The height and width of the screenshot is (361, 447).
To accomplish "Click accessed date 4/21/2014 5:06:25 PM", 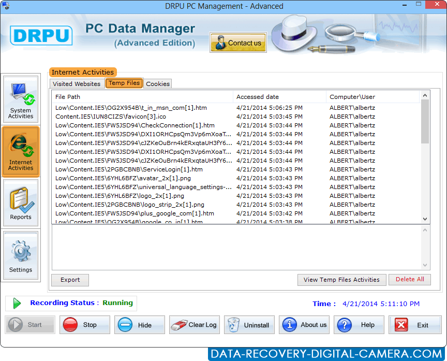I will pyautogui.click(x=270, y=108).
